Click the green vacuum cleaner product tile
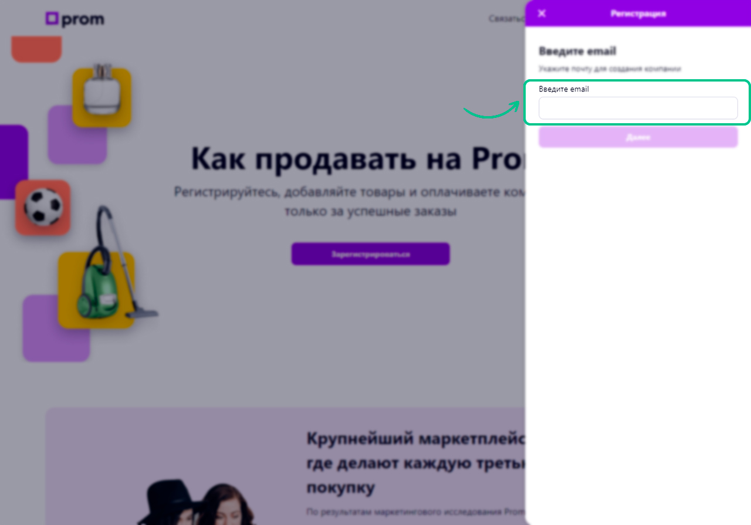Viewport: 751px width, 525px height. point(96,290)
